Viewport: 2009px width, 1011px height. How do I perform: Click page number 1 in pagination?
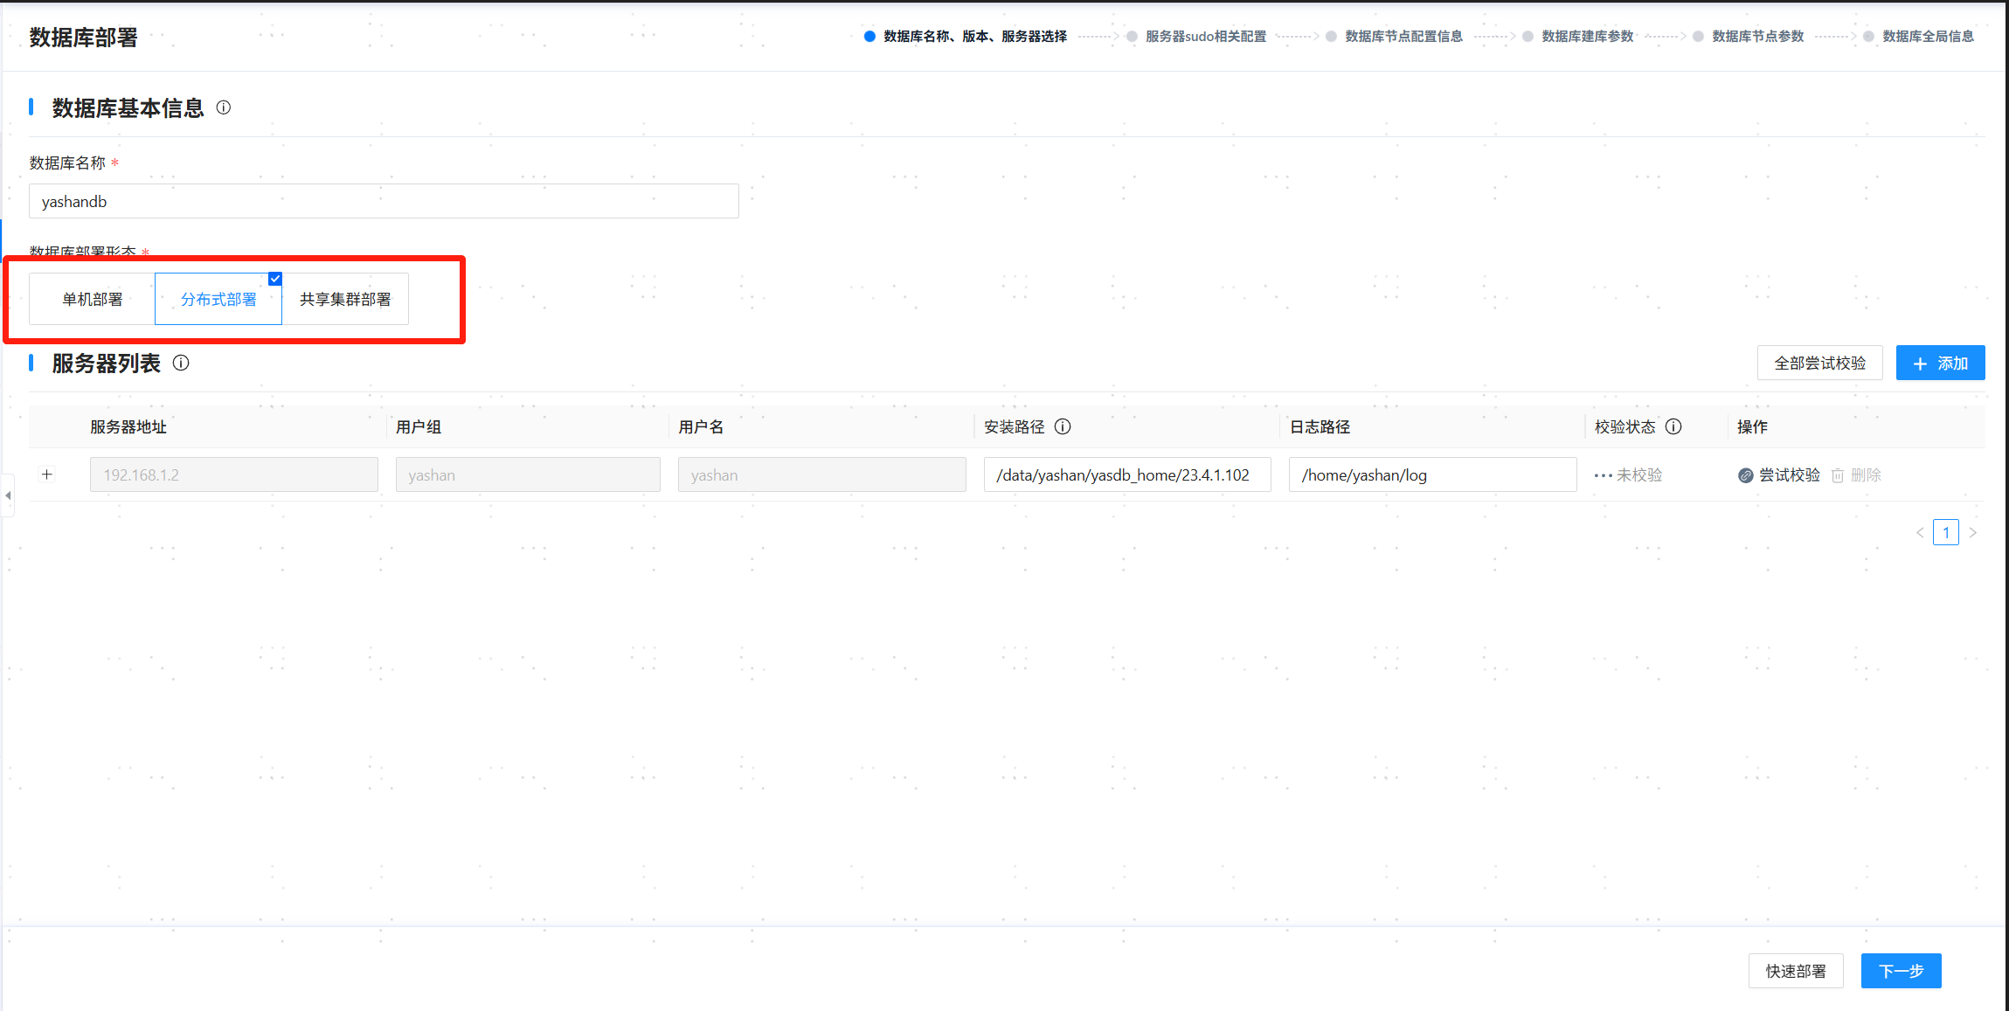pos(1945,532)
